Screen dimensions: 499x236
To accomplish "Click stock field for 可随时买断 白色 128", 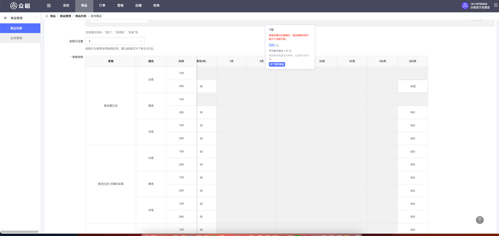I will click(x=207, y=152).
